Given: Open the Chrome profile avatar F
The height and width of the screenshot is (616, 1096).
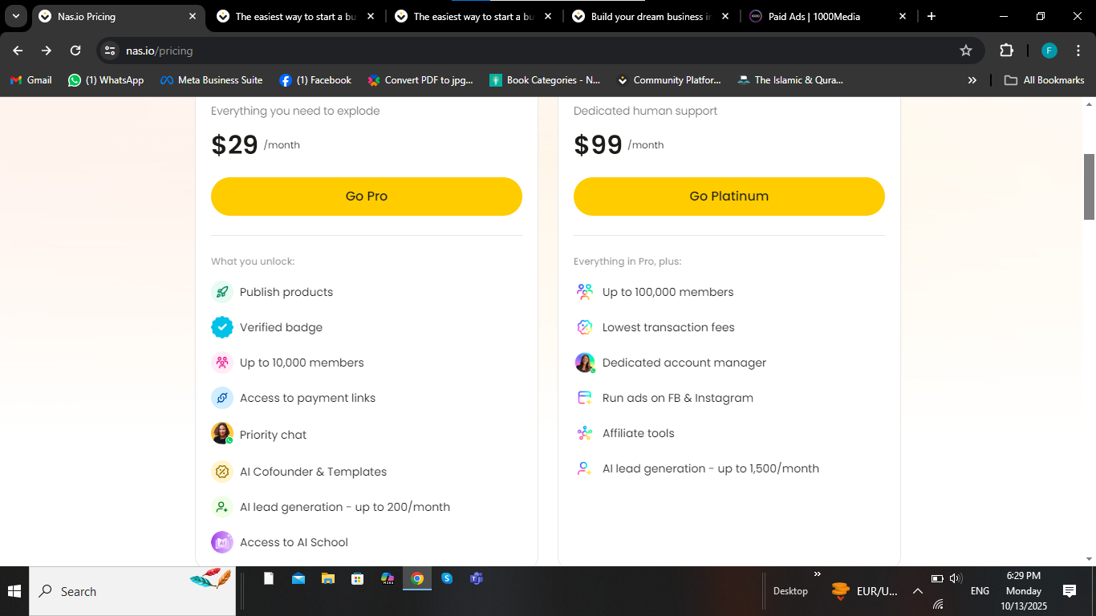Looking at the screenshot, I should pos(1049,50).
